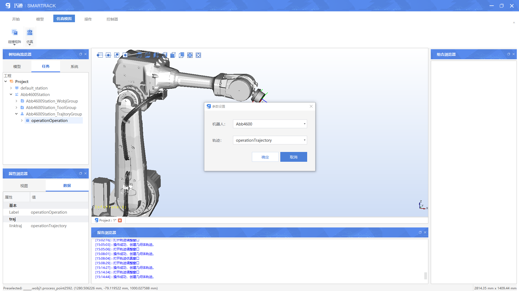Float the 组合浏览器 panel
The width and height of the screenshot is (519, 291).
pyautogui.click(x=509, y=54)
